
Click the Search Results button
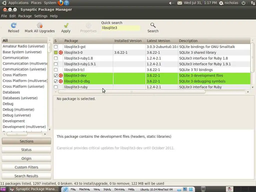26,176
